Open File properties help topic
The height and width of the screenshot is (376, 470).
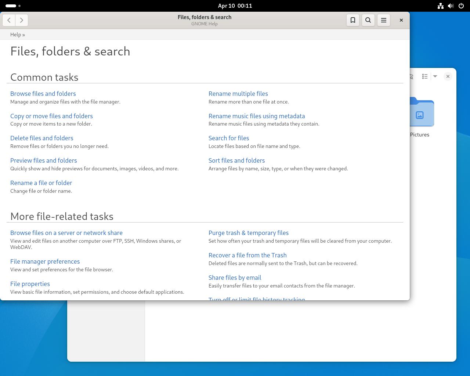coord(30,284)
